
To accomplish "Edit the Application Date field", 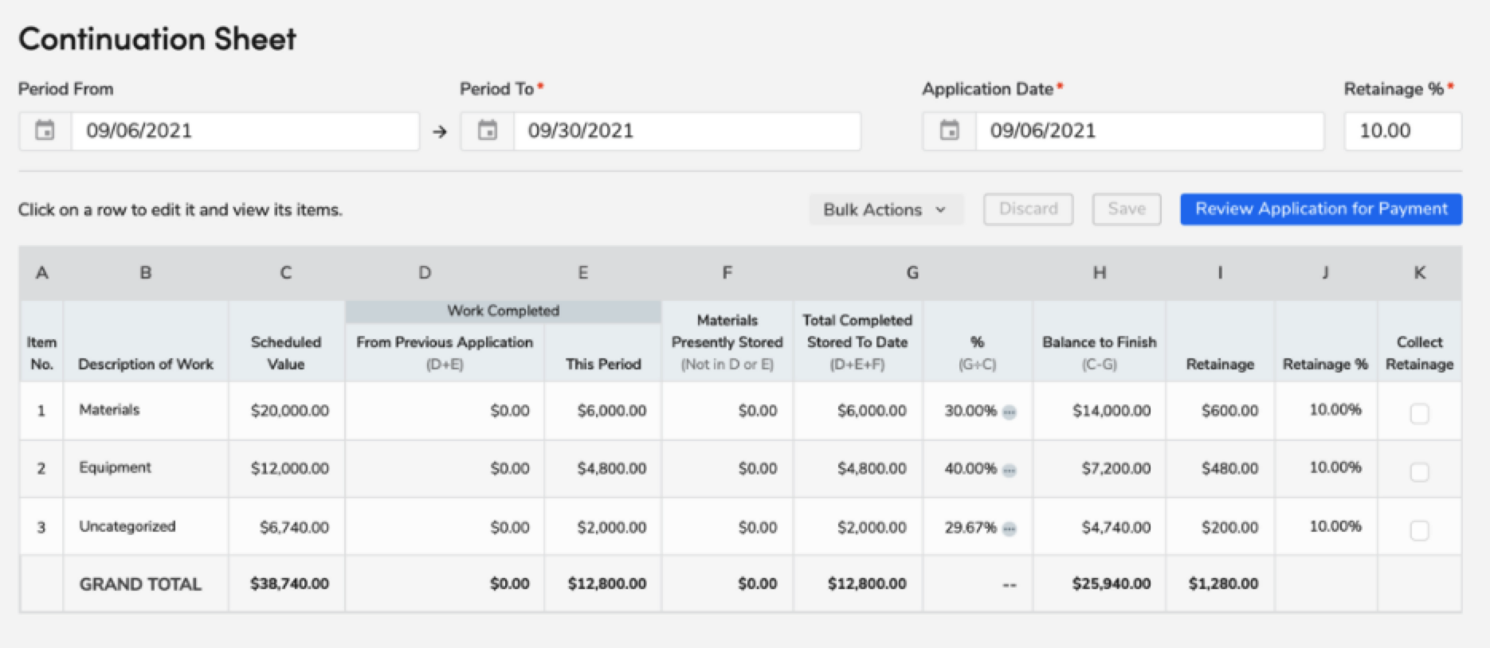I will click(x=1150, y=131).
